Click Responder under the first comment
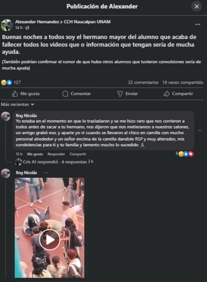Screen dimensions: 207x282 point(56,154)
